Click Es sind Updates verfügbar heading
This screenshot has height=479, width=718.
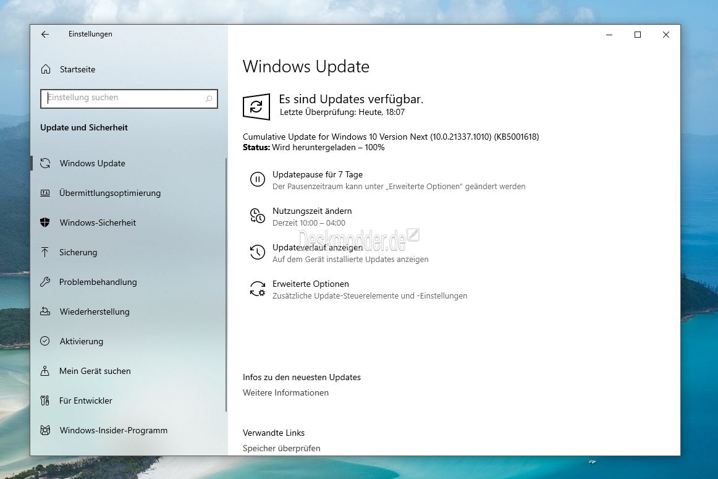pos(351,99)
